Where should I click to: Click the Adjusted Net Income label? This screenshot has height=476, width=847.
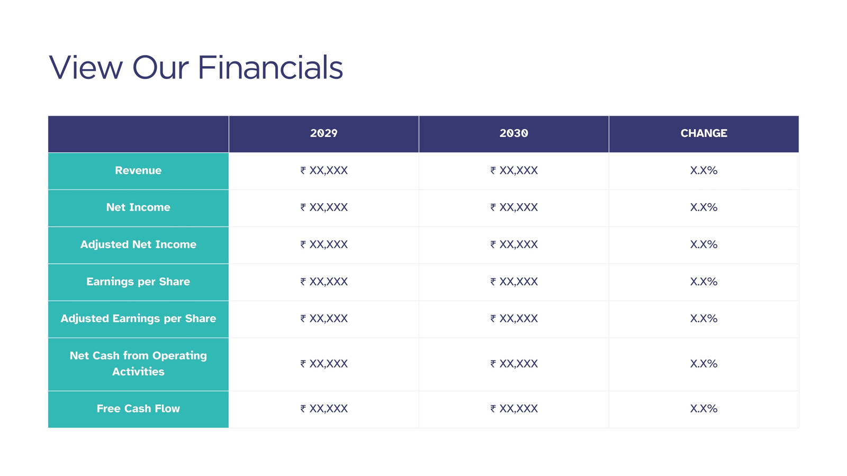[138, 245]
